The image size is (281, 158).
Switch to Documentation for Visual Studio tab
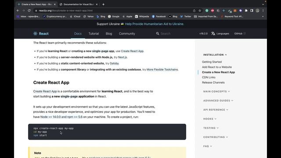point(79,4)
